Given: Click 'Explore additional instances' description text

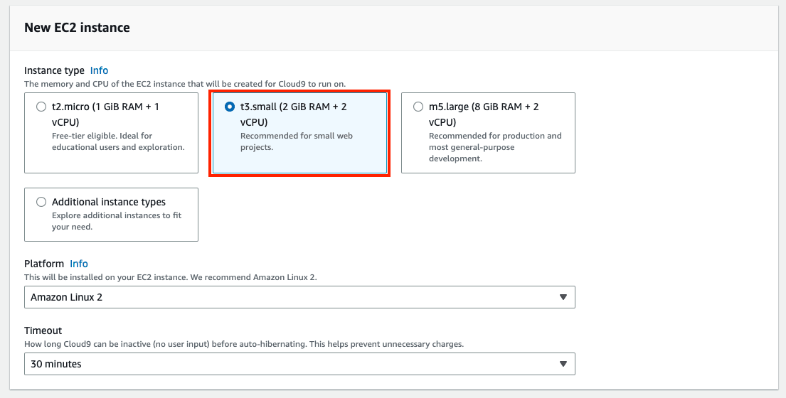Looking at the screenshot, I should point(116,221).
